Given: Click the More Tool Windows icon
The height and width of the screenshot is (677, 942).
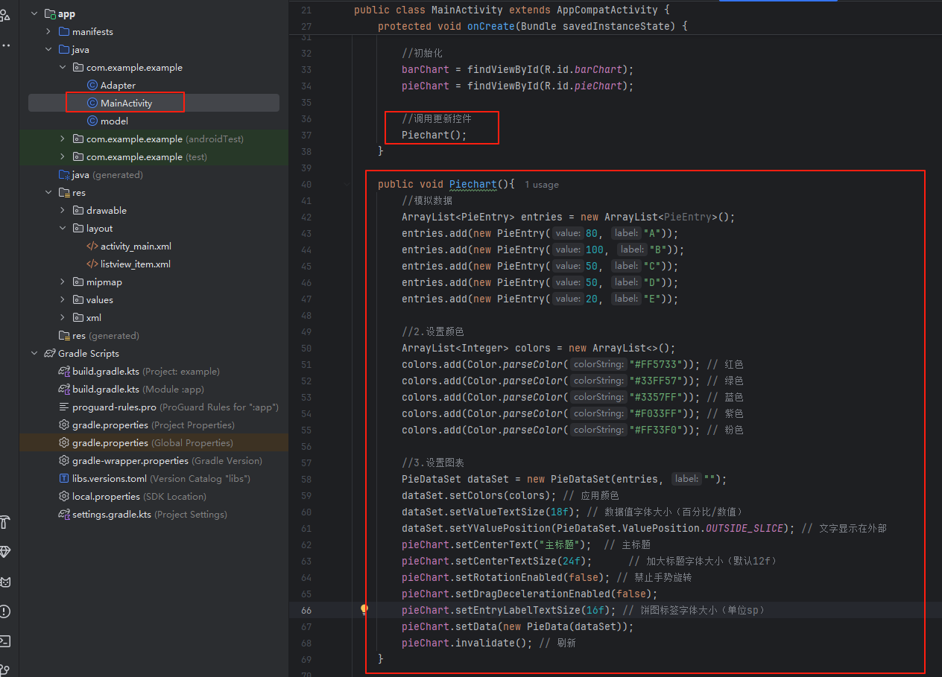Looking at the screenshot, I should pyautogui.click(x=6, y=45).
